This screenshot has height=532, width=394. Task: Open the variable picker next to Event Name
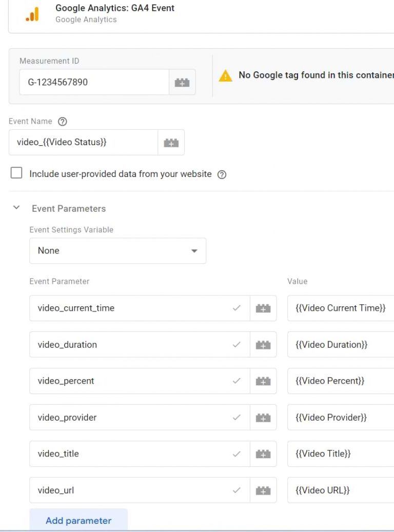(x=171, y=142)
